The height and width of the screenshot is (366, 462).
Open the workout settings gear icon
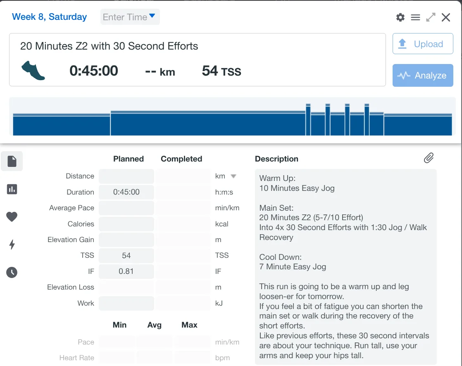pos(400,17)
